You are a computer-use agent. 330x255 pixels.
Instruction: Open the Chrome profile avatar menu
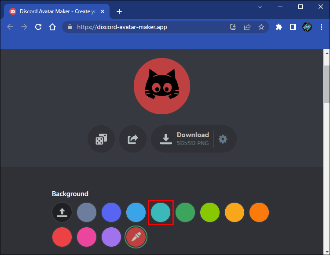click(x=307, y=27)
